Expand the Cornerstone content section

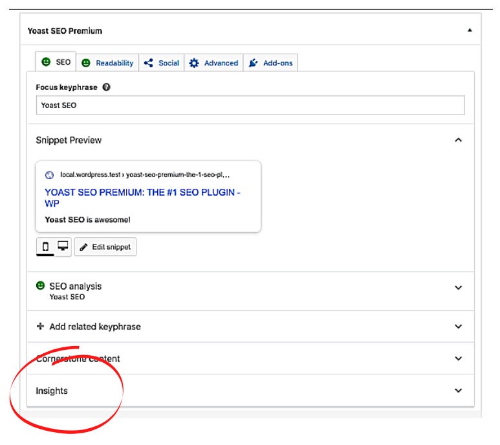pos(458,358)
